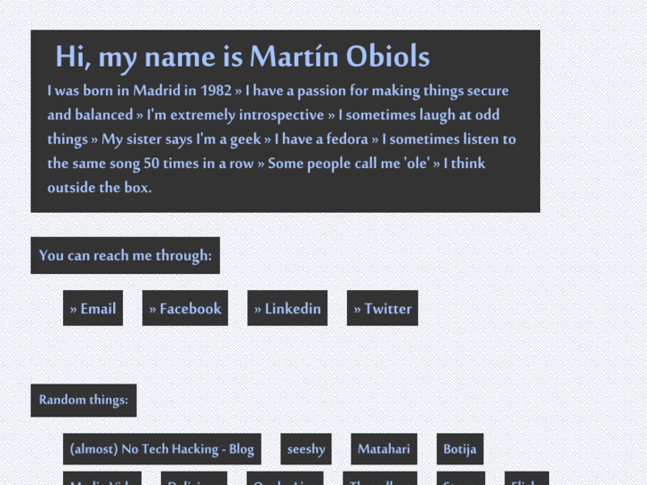Open the Matahari link
This screenshot has height=485, width=647.
pyautogui.click(x=384, y=449)
